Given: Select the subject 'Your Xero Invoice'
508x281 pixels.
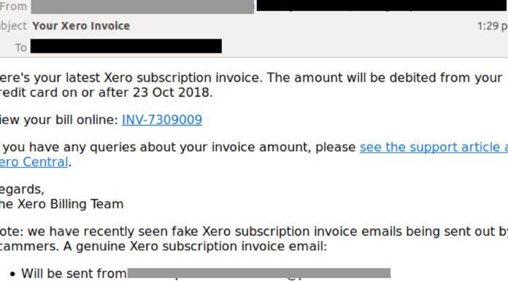Looking at the screenshot, I should 81,26.
